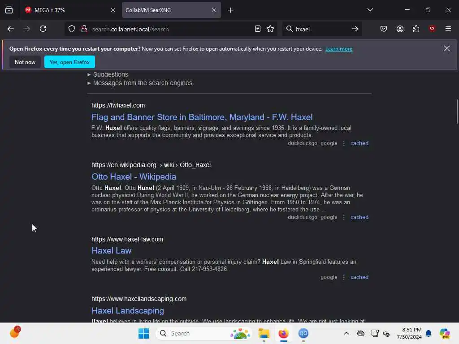Select CollabVM SearXNG tab

(x=171, y=10)
